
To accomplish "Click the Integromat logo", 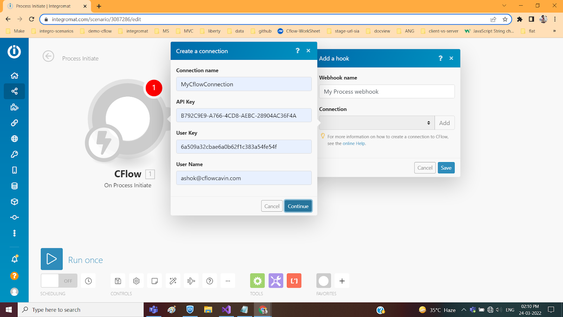I will [14, 51].
